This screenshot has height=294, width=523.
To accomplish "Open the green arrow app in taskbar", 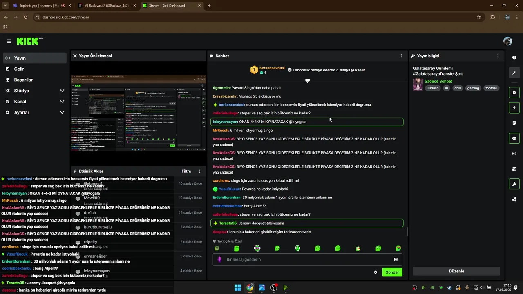I will [x=286, y=287].
